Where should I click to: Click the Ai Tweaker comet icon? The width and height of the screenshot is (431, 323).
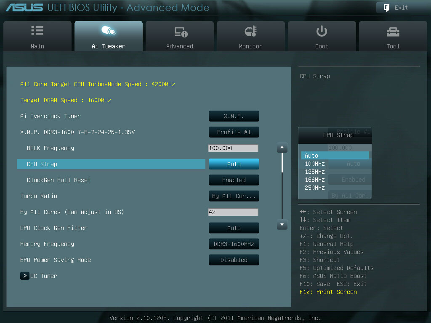click(109, 31)
